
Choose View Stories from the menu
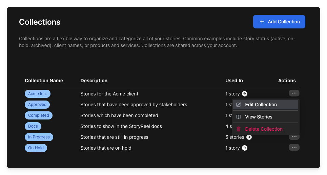pyautogui.click(x=265, y=117)
